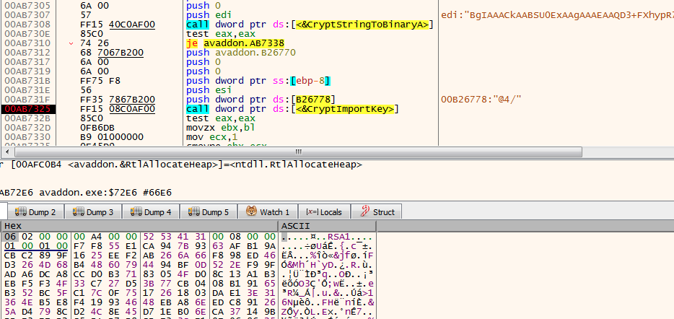Select underlined hex bytes 01 00 01 00
This screenshot has width=674, height=319.
[36, 246]
